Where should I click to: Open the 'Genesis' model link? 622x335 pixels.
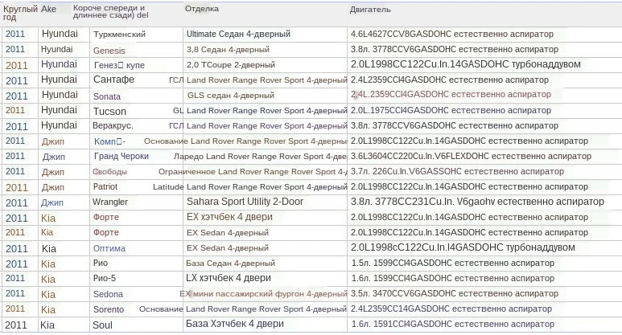pos(109,51)
